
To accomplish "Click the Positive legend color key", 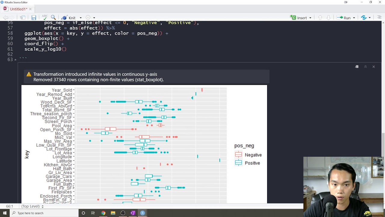I will [239, 163].
